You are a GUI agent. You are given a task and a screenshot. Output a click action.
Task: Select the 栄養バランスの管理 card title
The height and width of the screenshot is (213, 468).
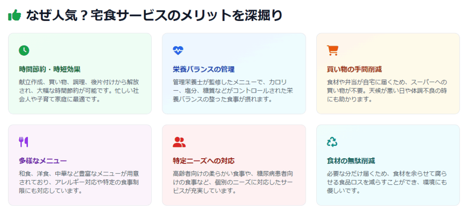pyautogui.click(x=203, y=69)
